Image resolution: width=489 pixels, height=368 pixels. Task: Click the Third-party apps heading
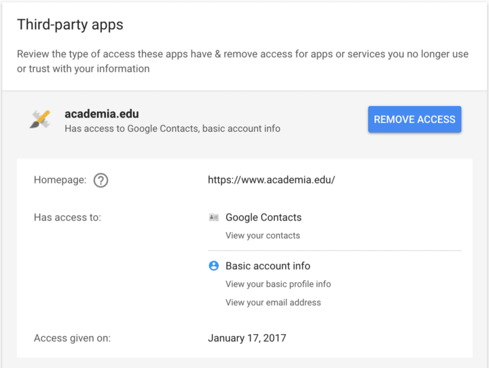pyautogui.click(x=70, y=24)
